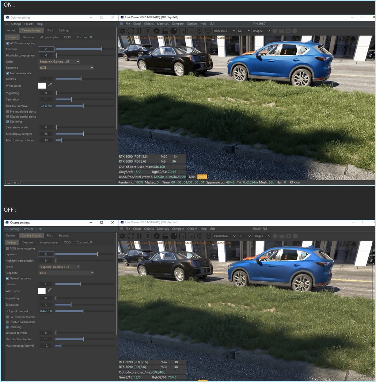Select film region tool in upper Live Viewer
This screenshot has height=382, width=376.
point(191,31)
